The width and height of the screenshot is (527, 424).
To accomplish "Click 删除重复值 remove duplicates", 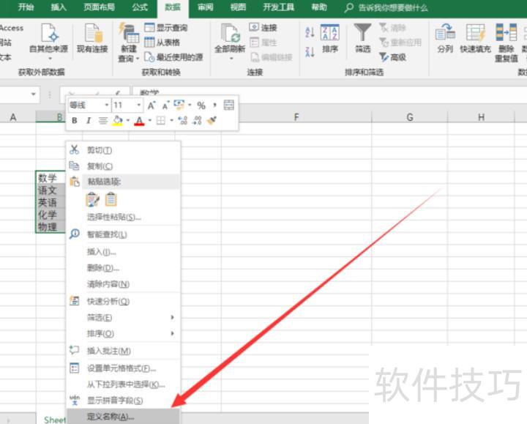I will (507, 43).
